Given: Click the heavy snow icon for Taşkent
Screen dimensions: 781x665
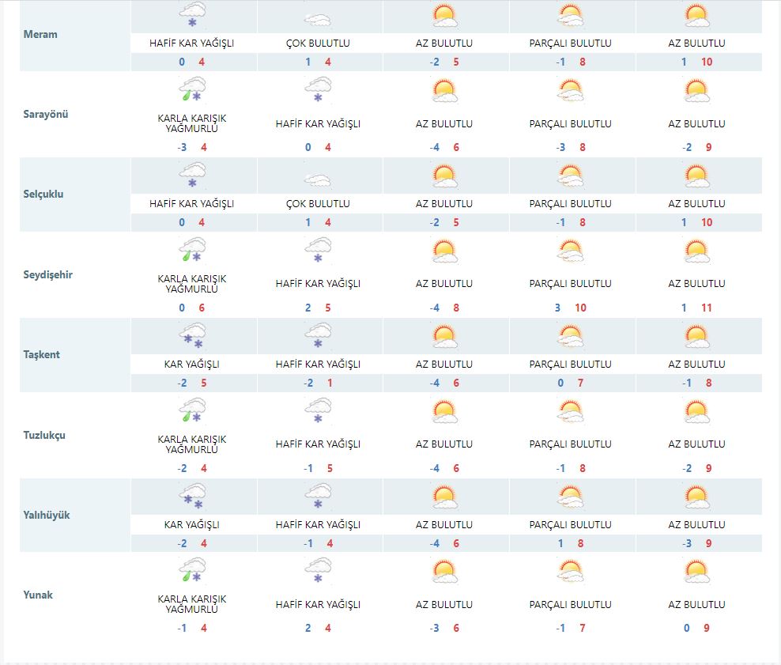Looking at the screenshot, I should click(192, 335).
